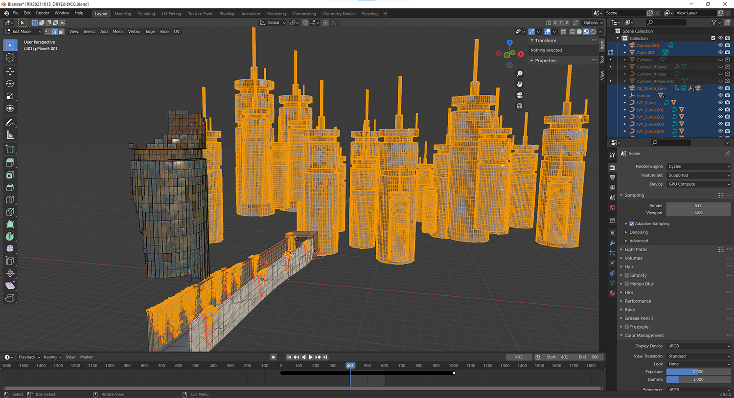Screen dimensions: 734x398
Task: Select the Move tool in the toolbar
Action: pyautogui.click(x=10, y=71)
